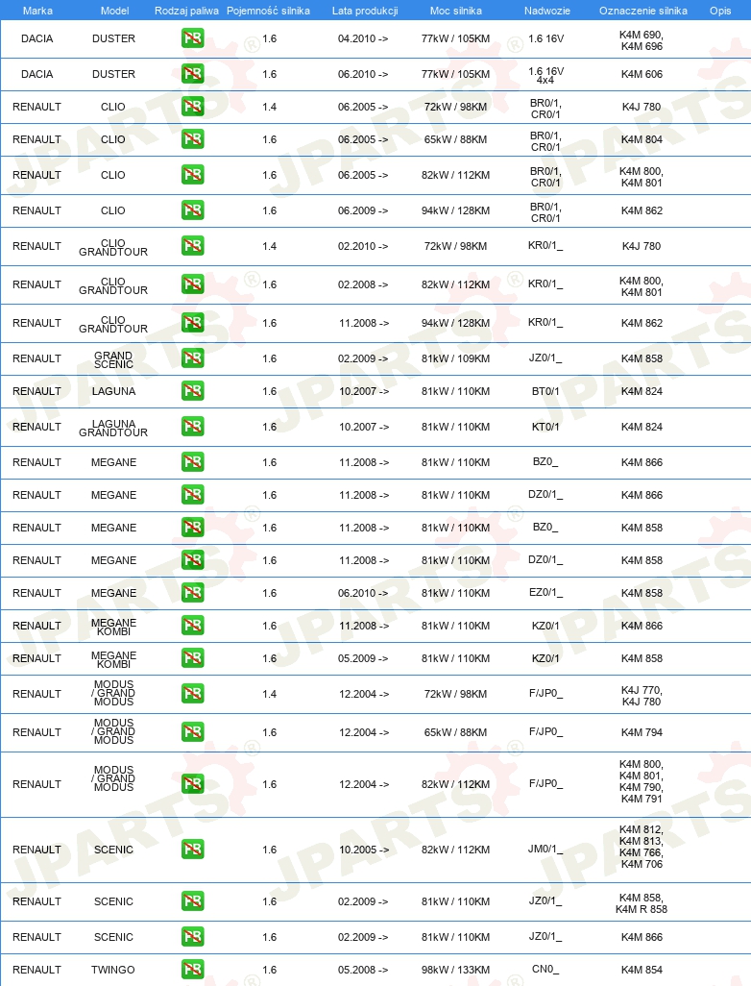Select the TWINGO model cell

coord(113,970)
